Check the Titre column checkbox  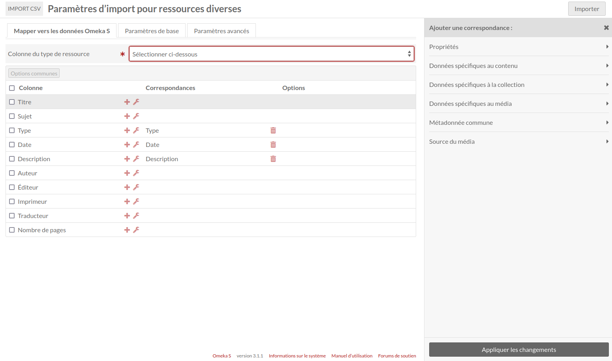[x=12, y=102]
